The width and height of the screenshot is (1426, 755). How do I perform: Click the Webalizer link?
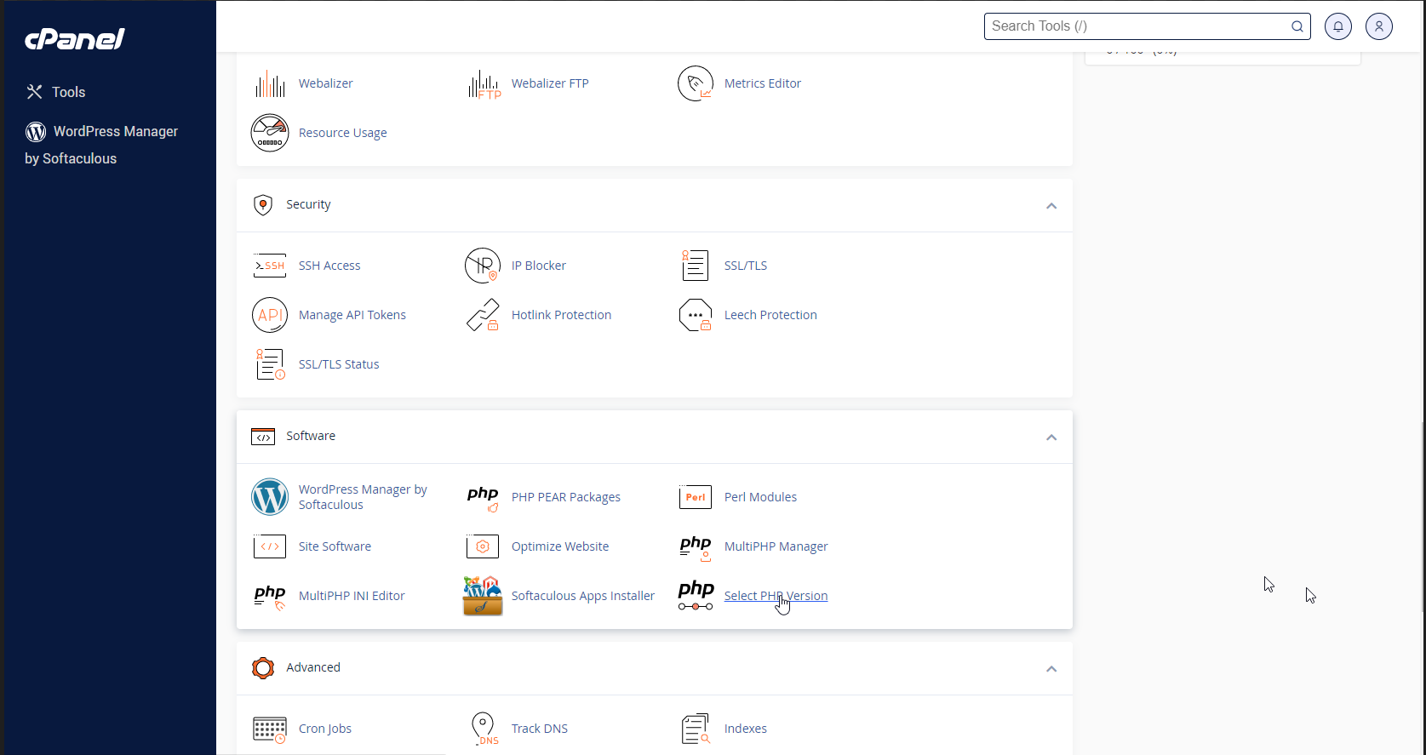click(325, 83)
